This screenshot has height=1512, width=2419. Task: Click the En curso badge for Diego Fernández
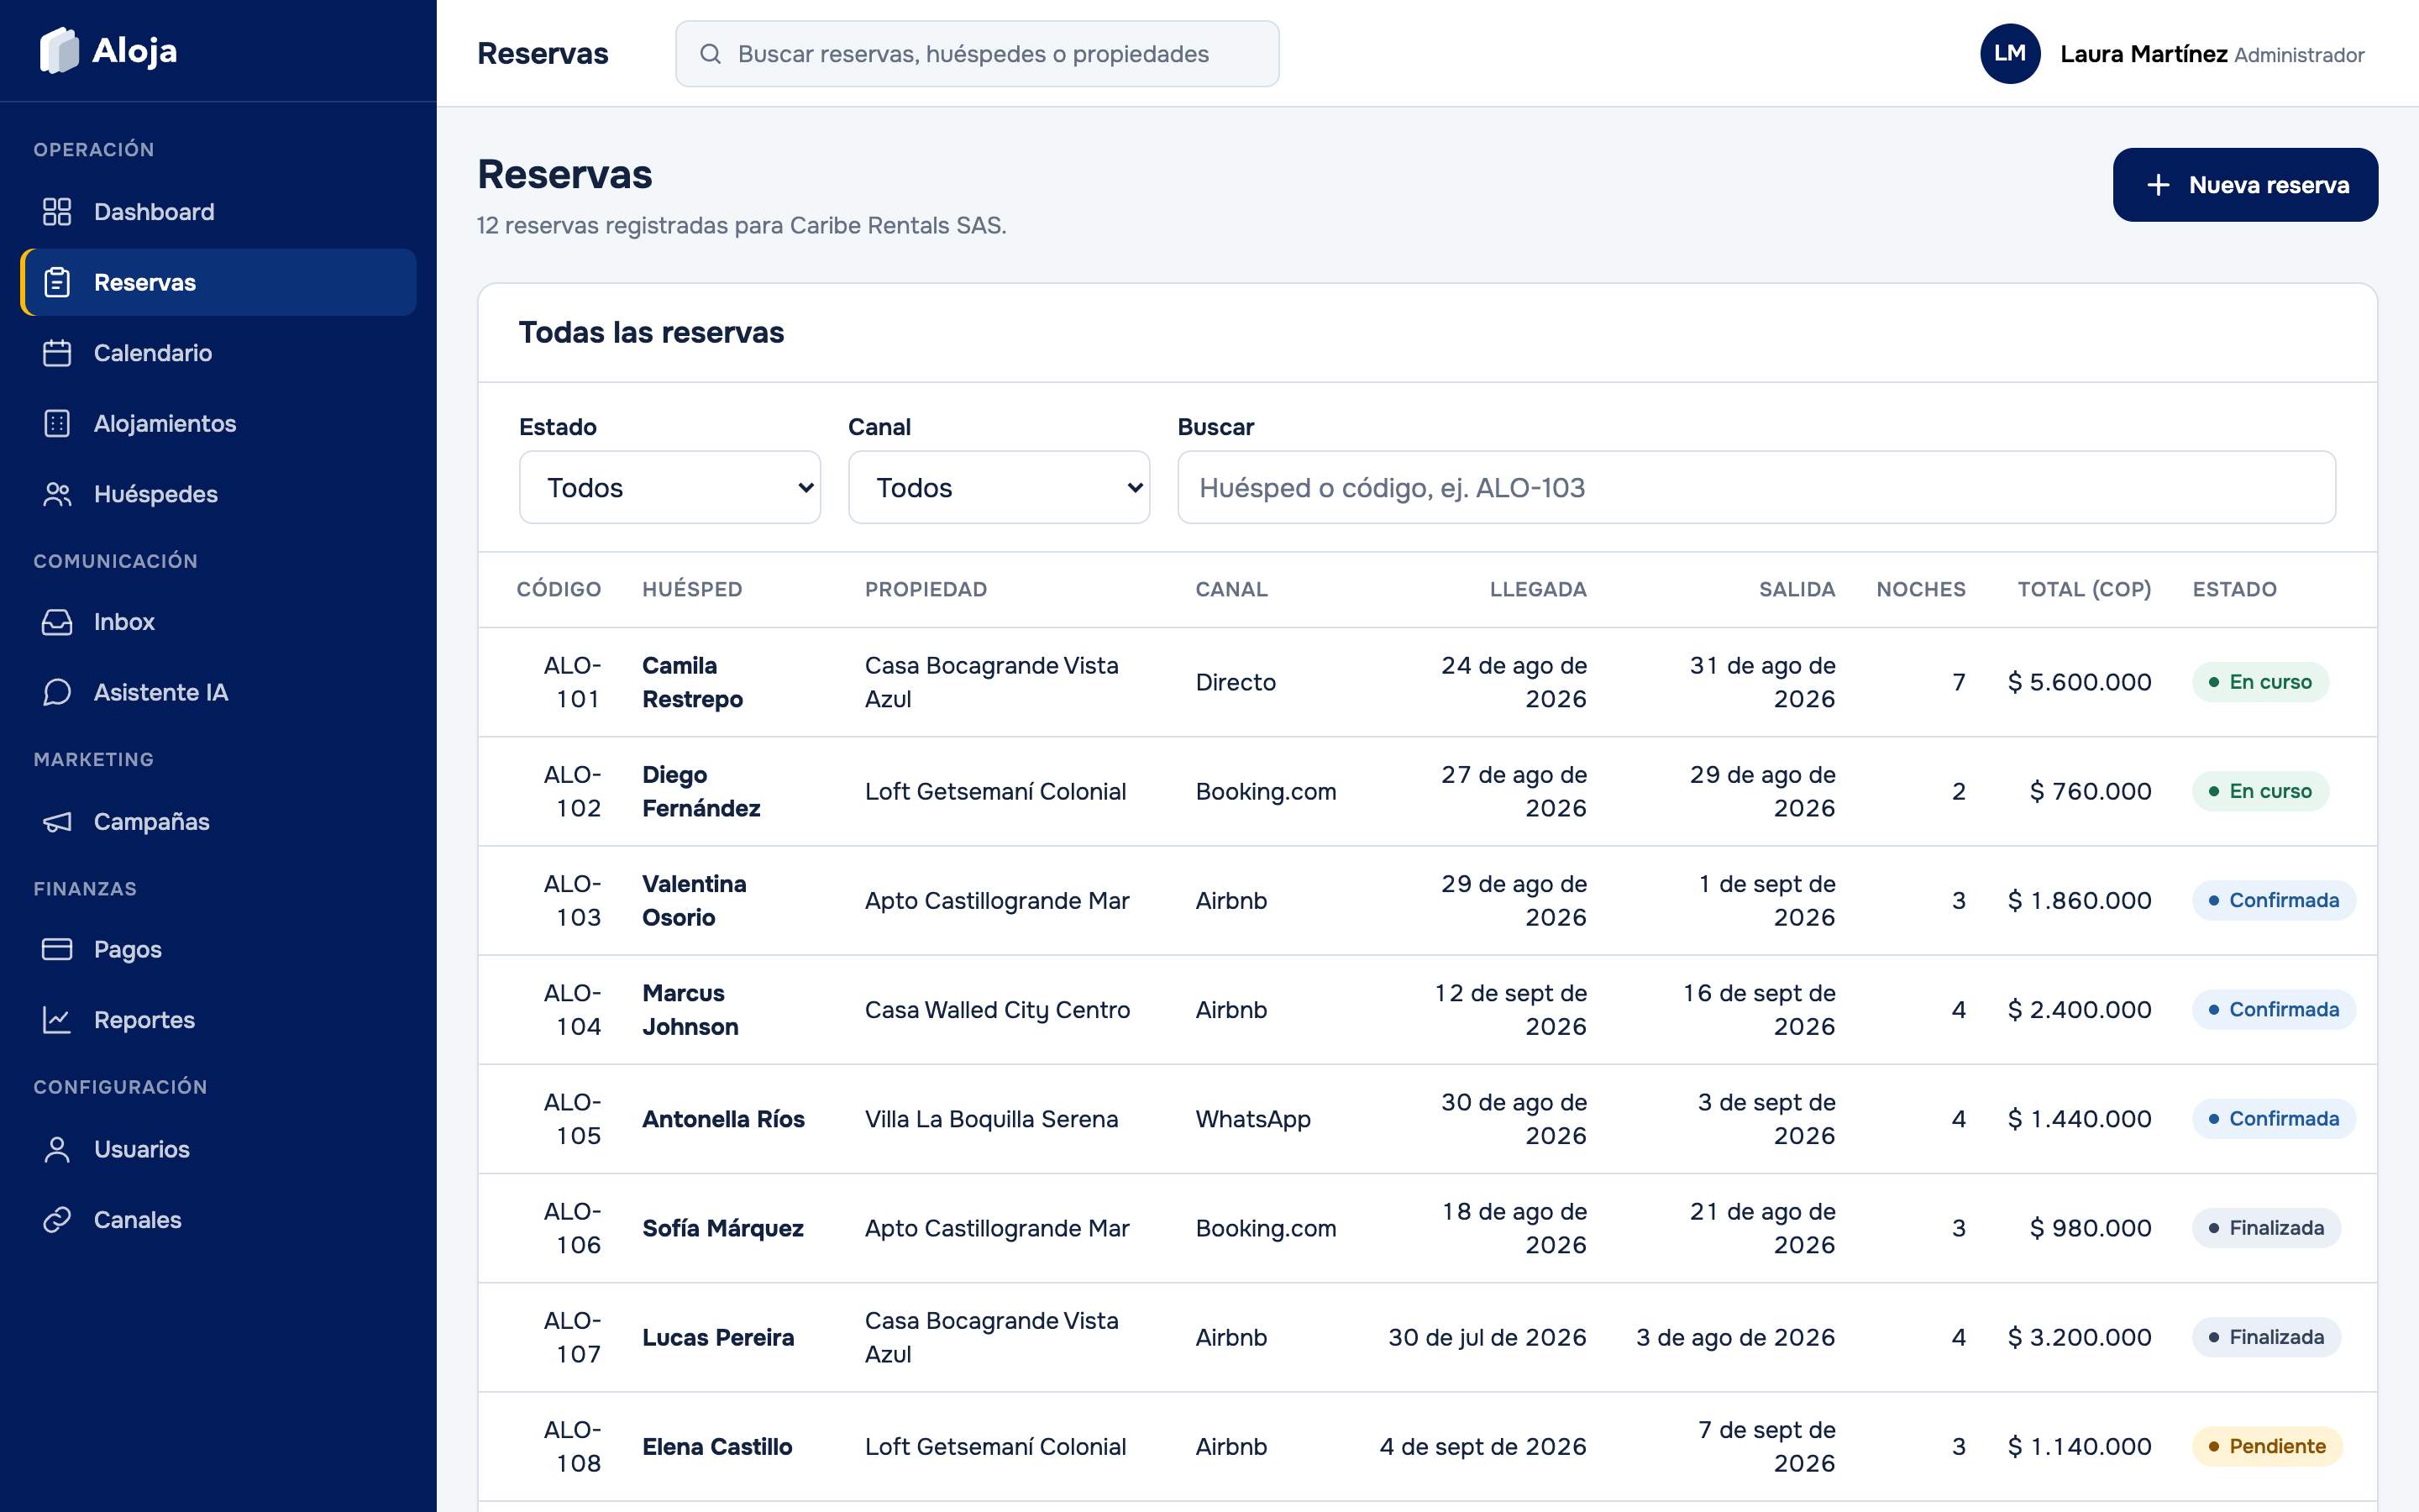click(2259, 791)
